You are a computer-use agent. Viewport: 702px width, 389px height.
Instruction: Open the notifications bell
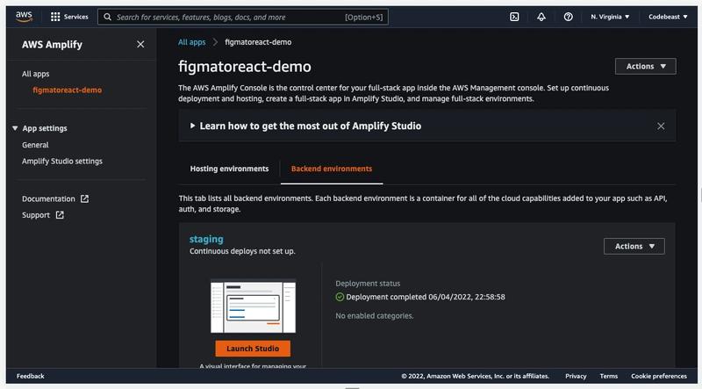[541, 17]
